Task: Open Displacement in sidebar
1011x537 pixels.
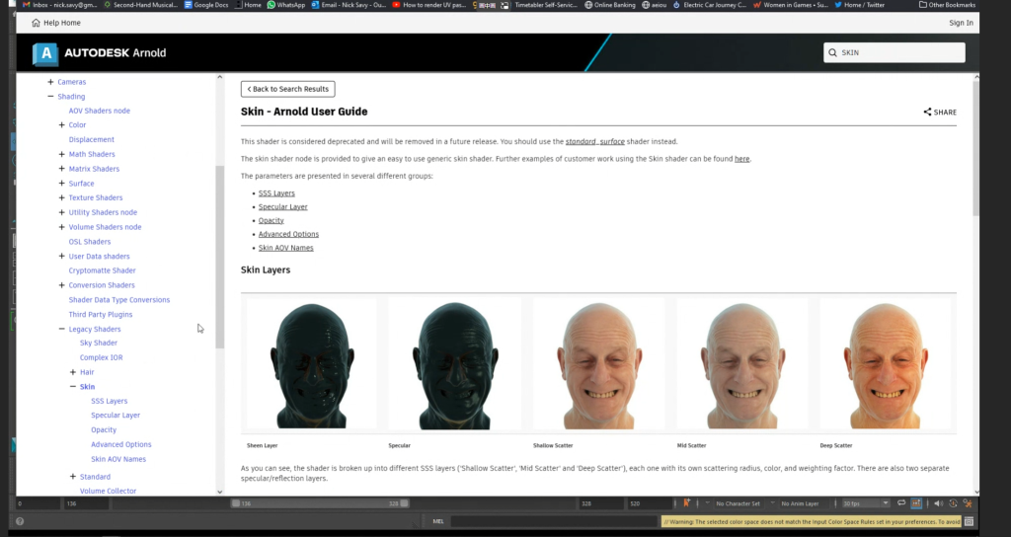Action: tap(92, 139)
